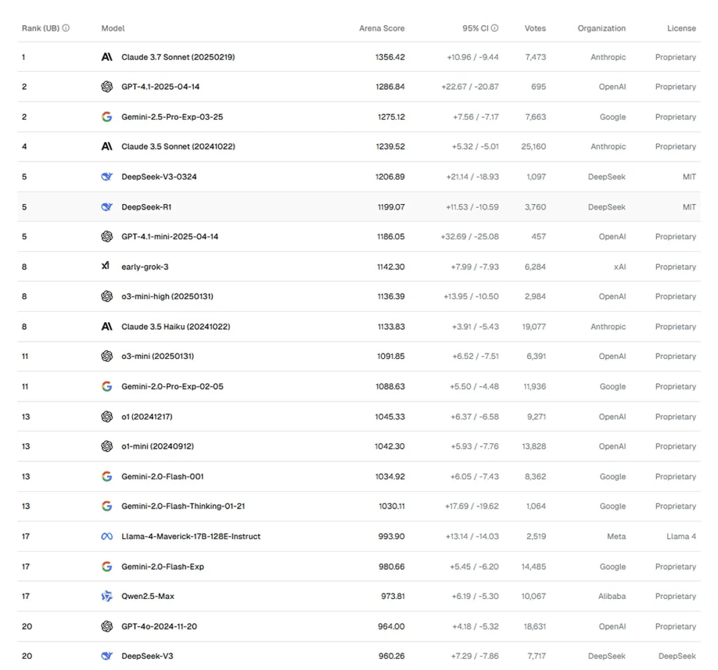
Task: Click the Google logo beside Gemini-2.5-Pro-Exp-03-25
Action: [107, 117]
